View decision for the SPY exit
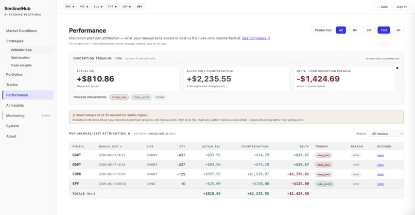This screenshot has width=415, height=215. [381, 184]
